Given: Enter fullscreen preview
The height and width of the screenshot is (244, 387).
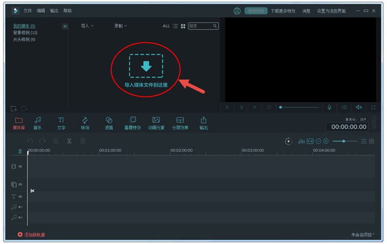Looking at the screenshot, I should (x=374, y=107).
